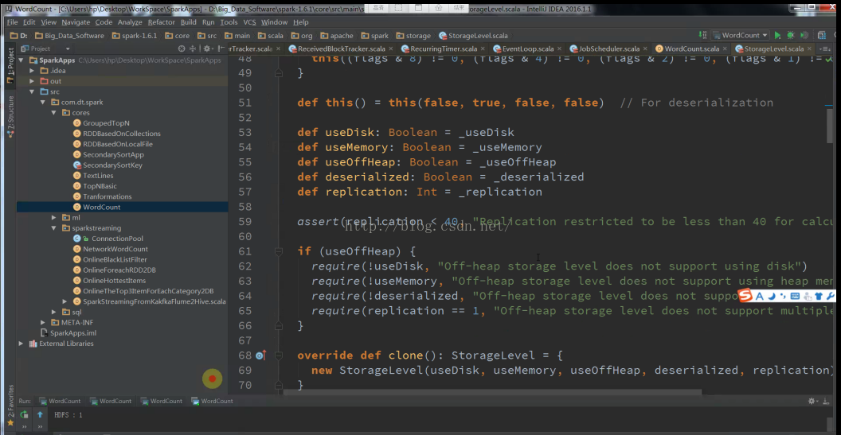This screenshot has width=841, height=435.
Task: Open the Build menu
Action: pyautogui.click(x=188, y=22)
